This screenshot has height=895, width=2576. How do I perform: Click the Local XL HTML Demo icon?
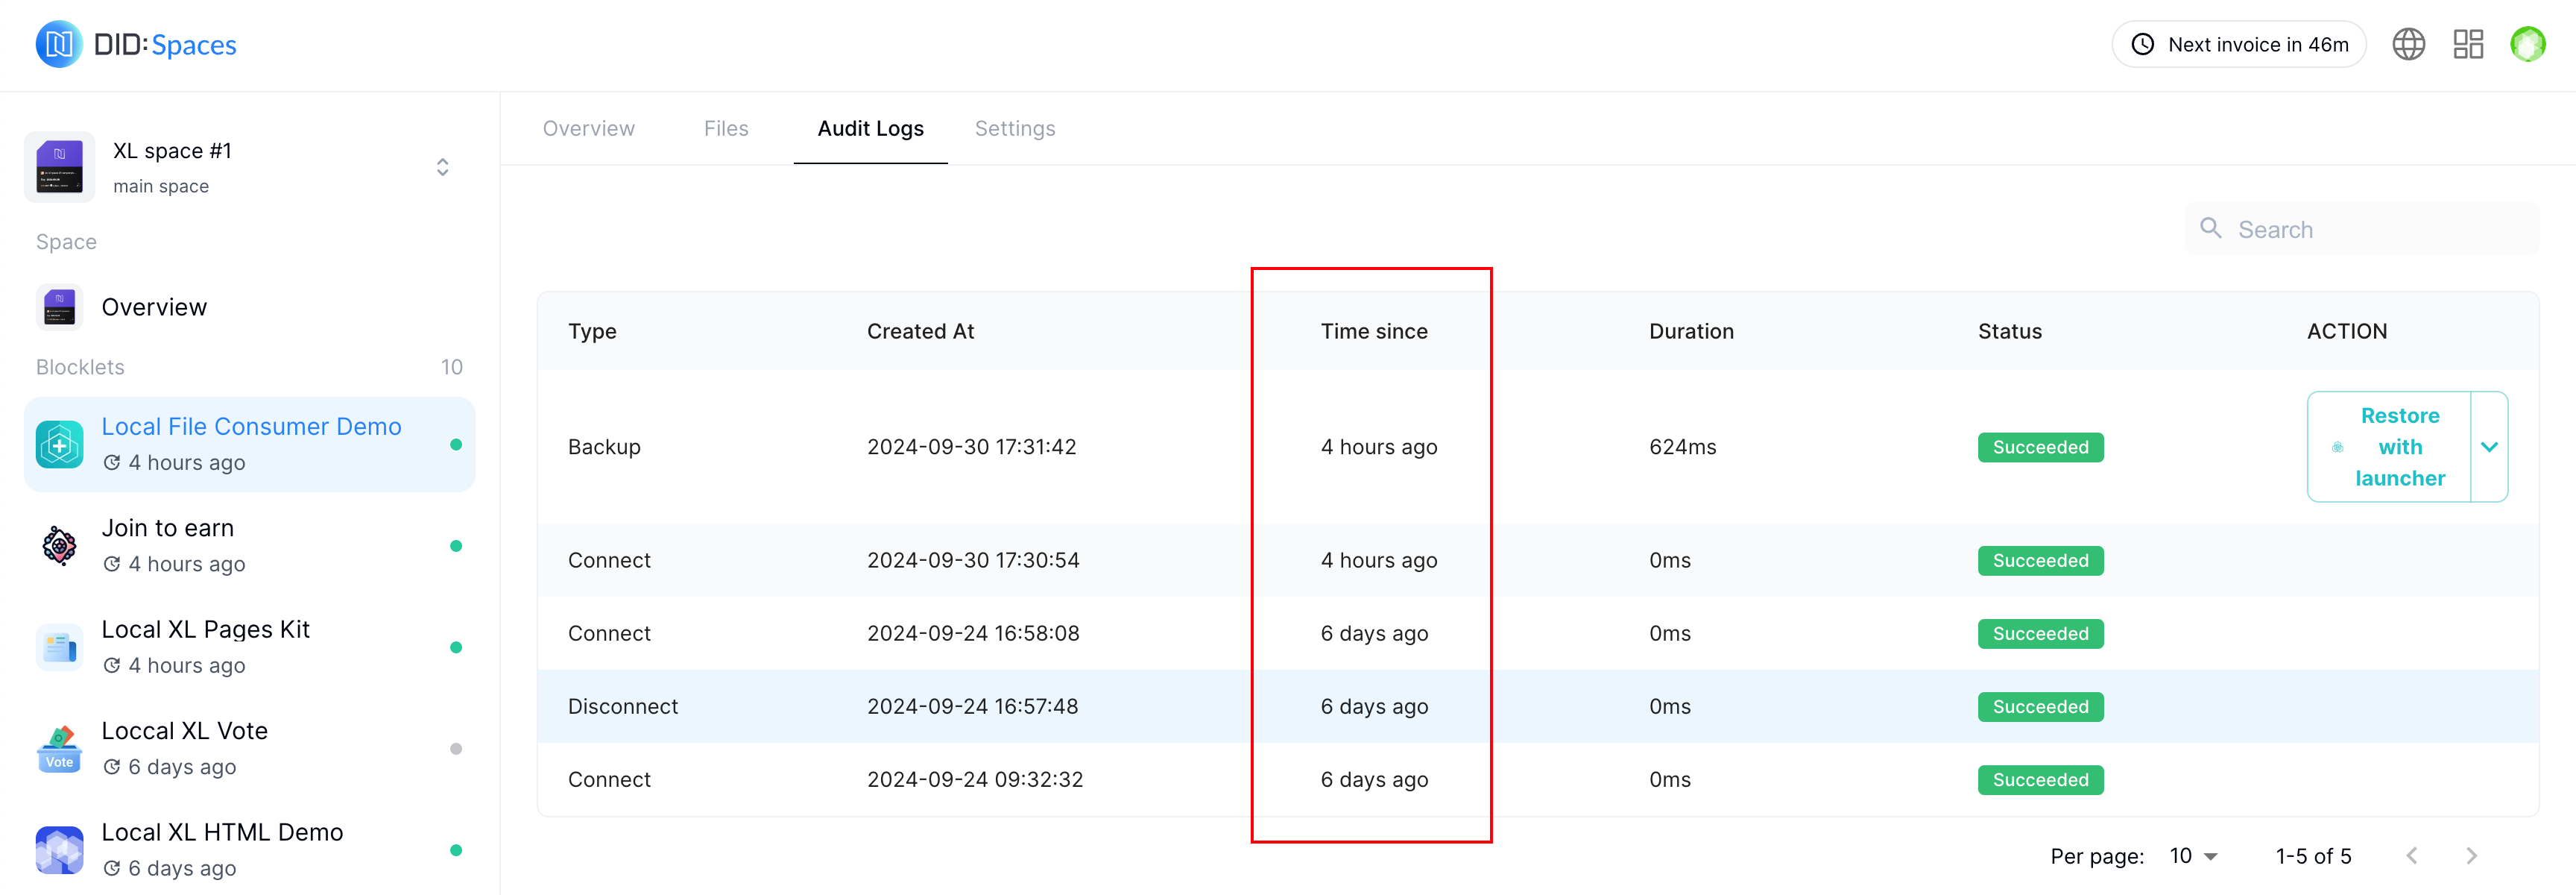pos(60,850)
